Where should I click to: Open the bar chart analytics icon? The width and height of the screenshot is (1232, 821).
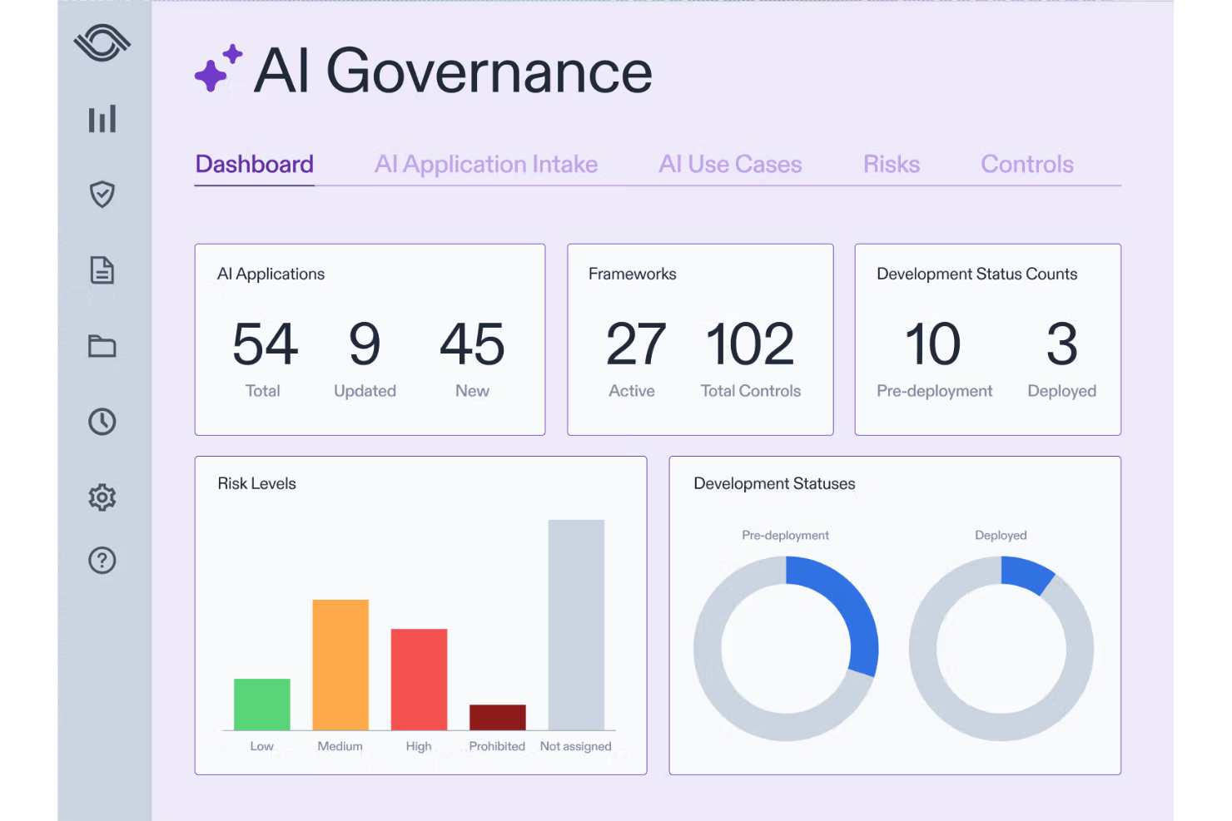(x=102, y=119)
